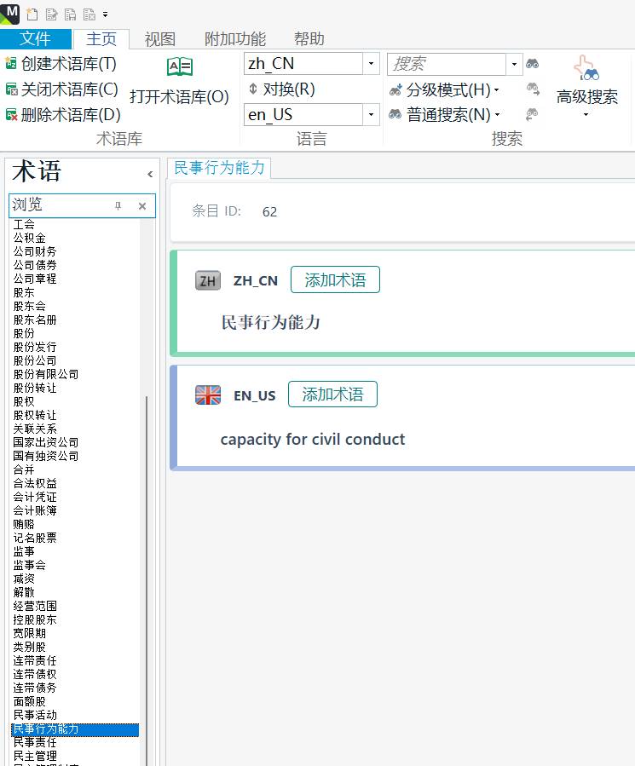The height and width of the screenshot is (766, 635).
Task: Click the UK flag icon for EN_US
Action: tap(208, 395)
